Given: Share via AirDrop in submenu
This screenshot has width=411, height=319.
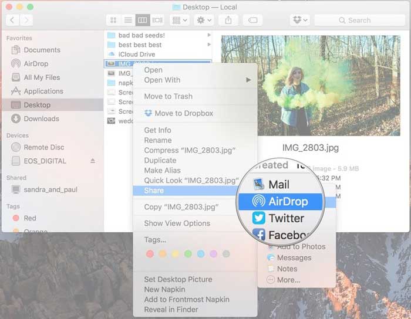Looking at the screenshot, I should pyautogui.click(x=281, y=202).
